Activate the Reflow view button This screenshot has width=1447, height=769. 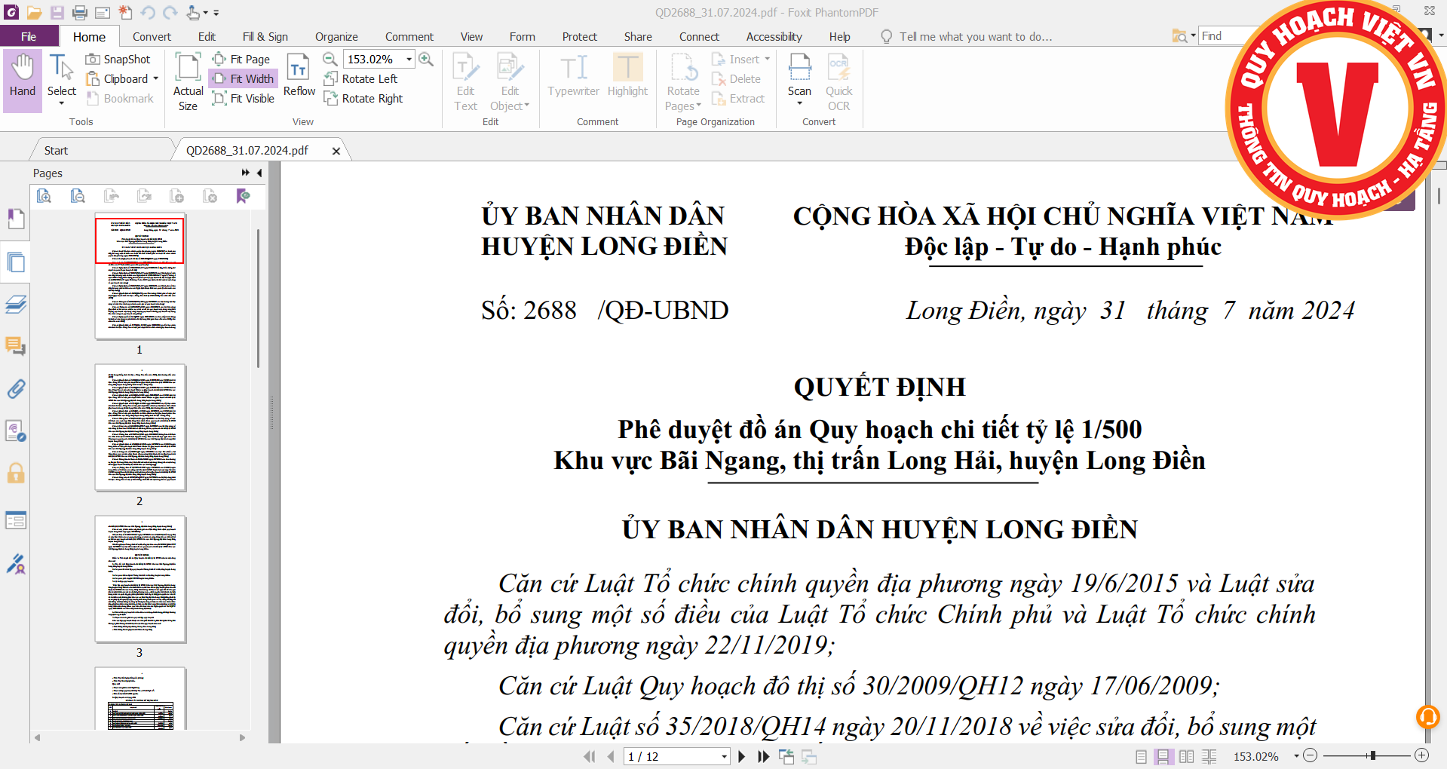[299, 75]
